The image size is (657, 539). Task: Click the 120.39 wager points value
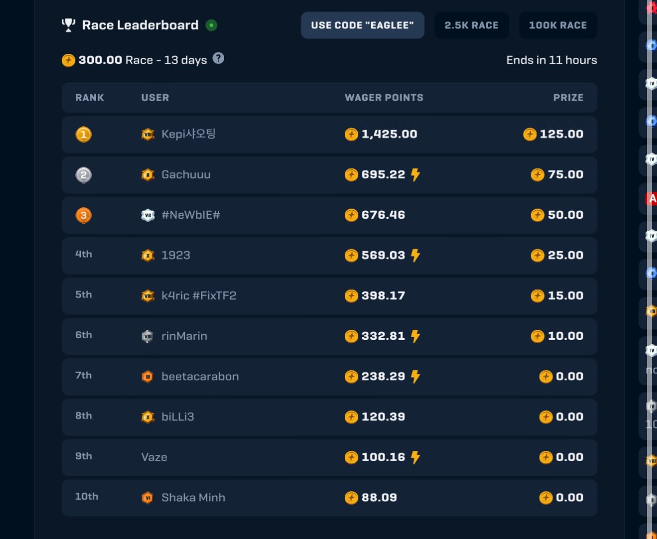click(384, 417)
